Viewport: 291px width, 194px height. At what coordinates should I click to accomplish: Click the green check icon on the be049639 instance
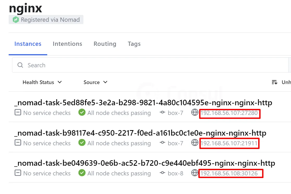click(x=82, y=173)
